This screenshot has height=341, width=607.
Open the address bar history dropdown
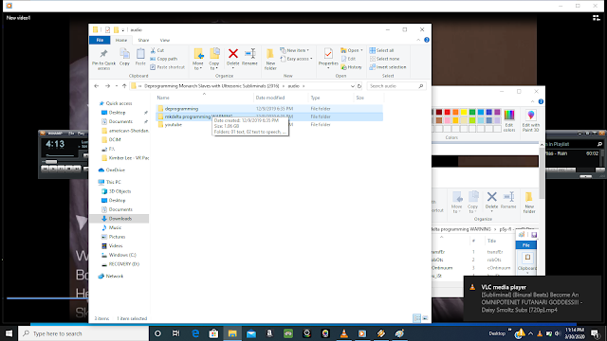pos(352,86)
